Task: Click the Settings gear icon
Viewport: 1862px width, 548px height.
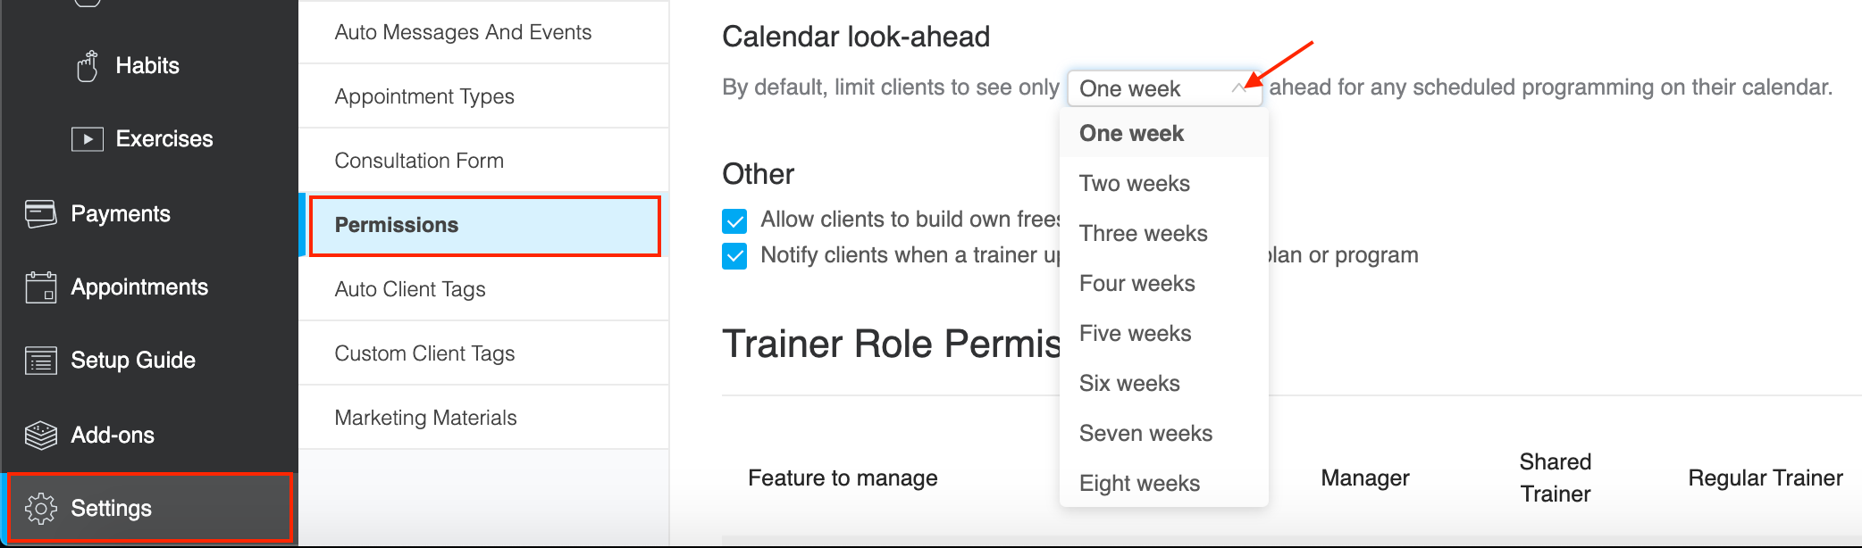Action: click(41, 508)
